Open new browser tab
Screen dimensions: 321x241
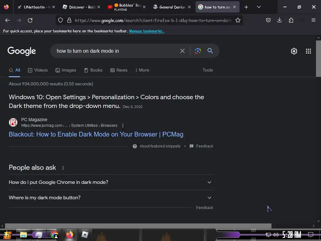pyautogui.click(x=246, y=7)
